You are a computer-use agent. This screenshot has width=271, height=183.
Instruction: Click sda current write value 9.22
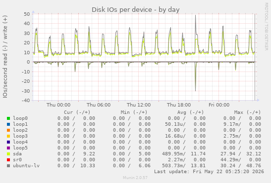(x=89, y=154)
